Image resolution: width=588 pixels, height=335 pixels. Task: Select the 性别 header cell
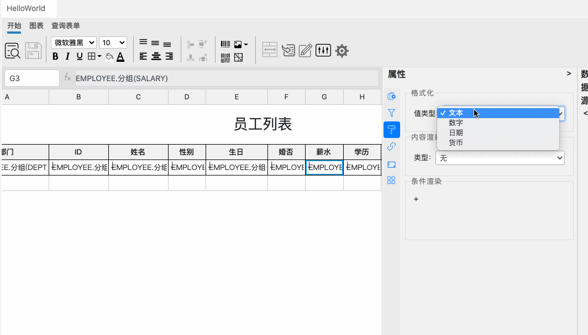coord(187,152)
